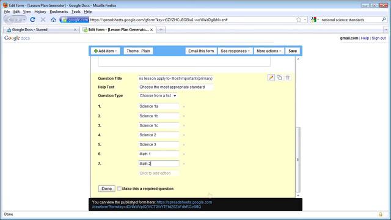The image size is (391, 220).
Task: Click the google.com site identity button
Action: [x=75, y=20]
